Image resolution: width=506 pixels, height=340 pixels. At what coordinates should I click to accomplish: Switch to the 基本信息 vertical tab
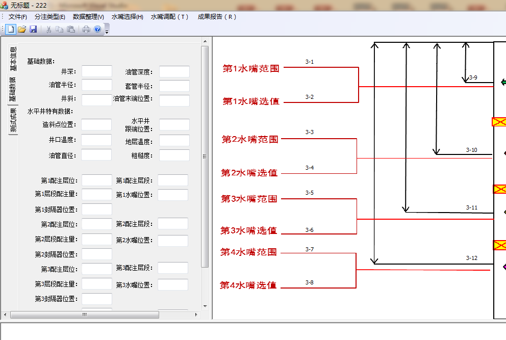point(13,59)
